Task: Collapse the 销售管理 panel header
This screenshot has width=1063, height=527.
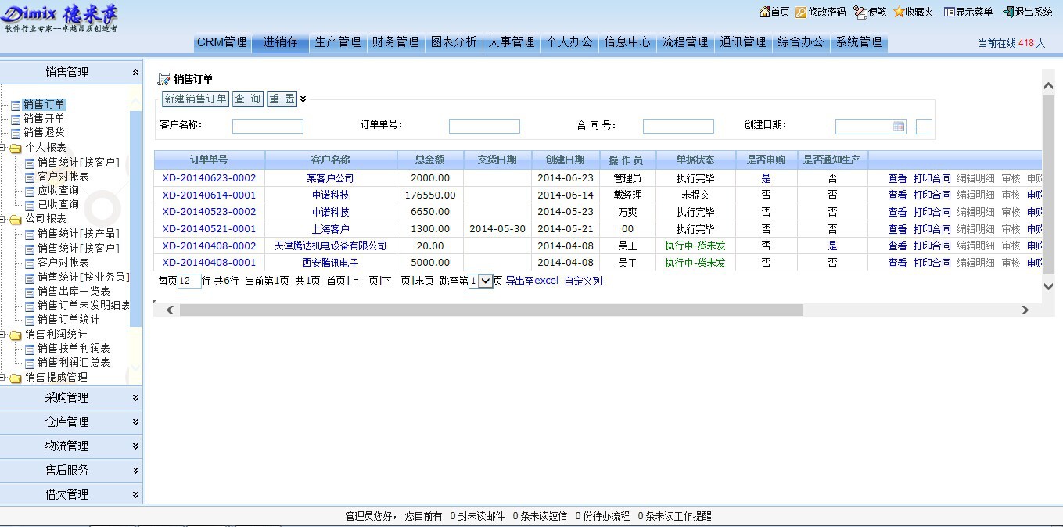Action: coord(135,73)
